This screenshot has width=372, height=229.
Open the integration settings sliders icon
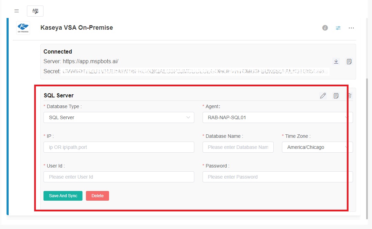(x=338, y=28)
